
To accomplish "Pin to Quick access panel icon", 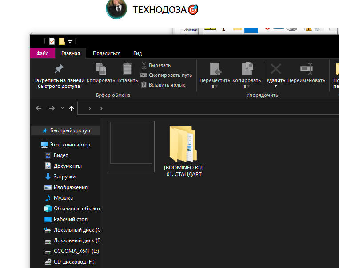I will (x=59, y=69).
